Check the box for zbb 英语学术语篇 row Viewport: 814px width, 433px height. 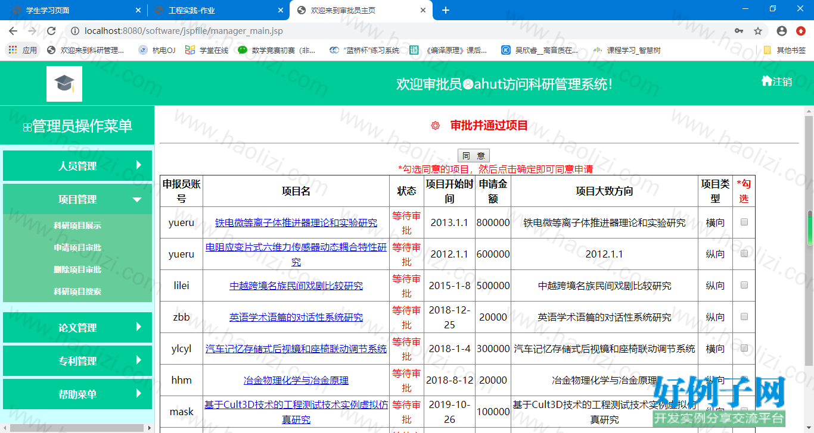point(744,316)
